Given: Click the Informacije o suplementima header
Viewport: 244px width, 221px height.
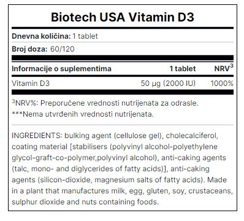Looking at the screenshot, I should [x=61, y=69].
